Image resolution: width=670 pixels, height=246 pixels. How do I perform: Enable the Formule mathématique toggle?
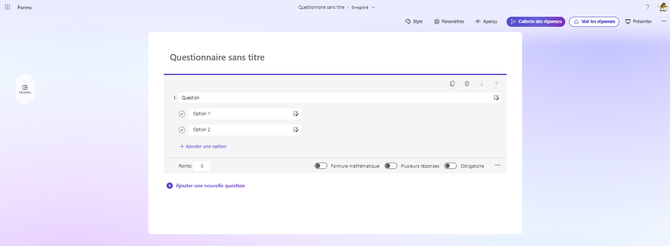click(321, 166)
